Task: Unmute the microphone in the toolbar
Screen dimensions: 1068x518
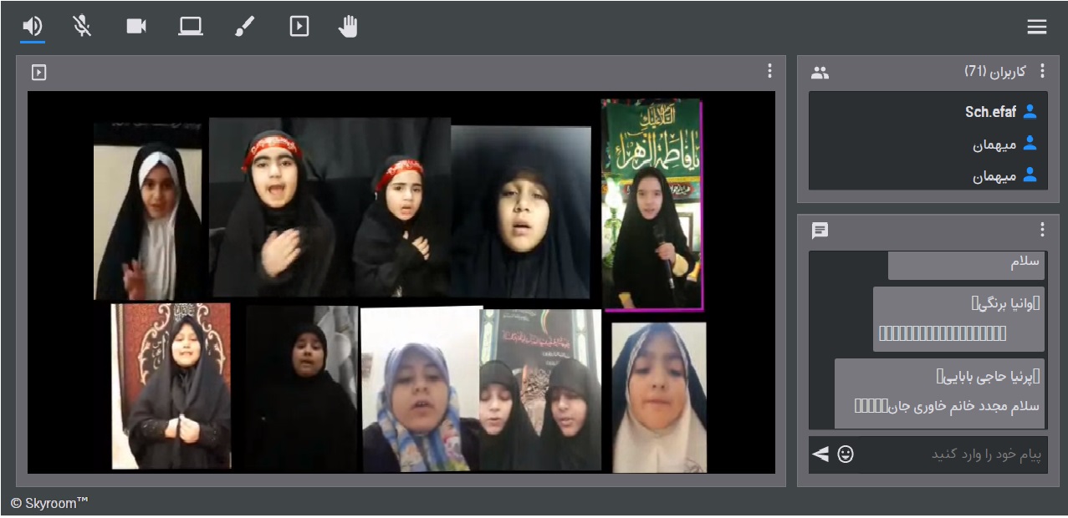Action: coord(82,27)
